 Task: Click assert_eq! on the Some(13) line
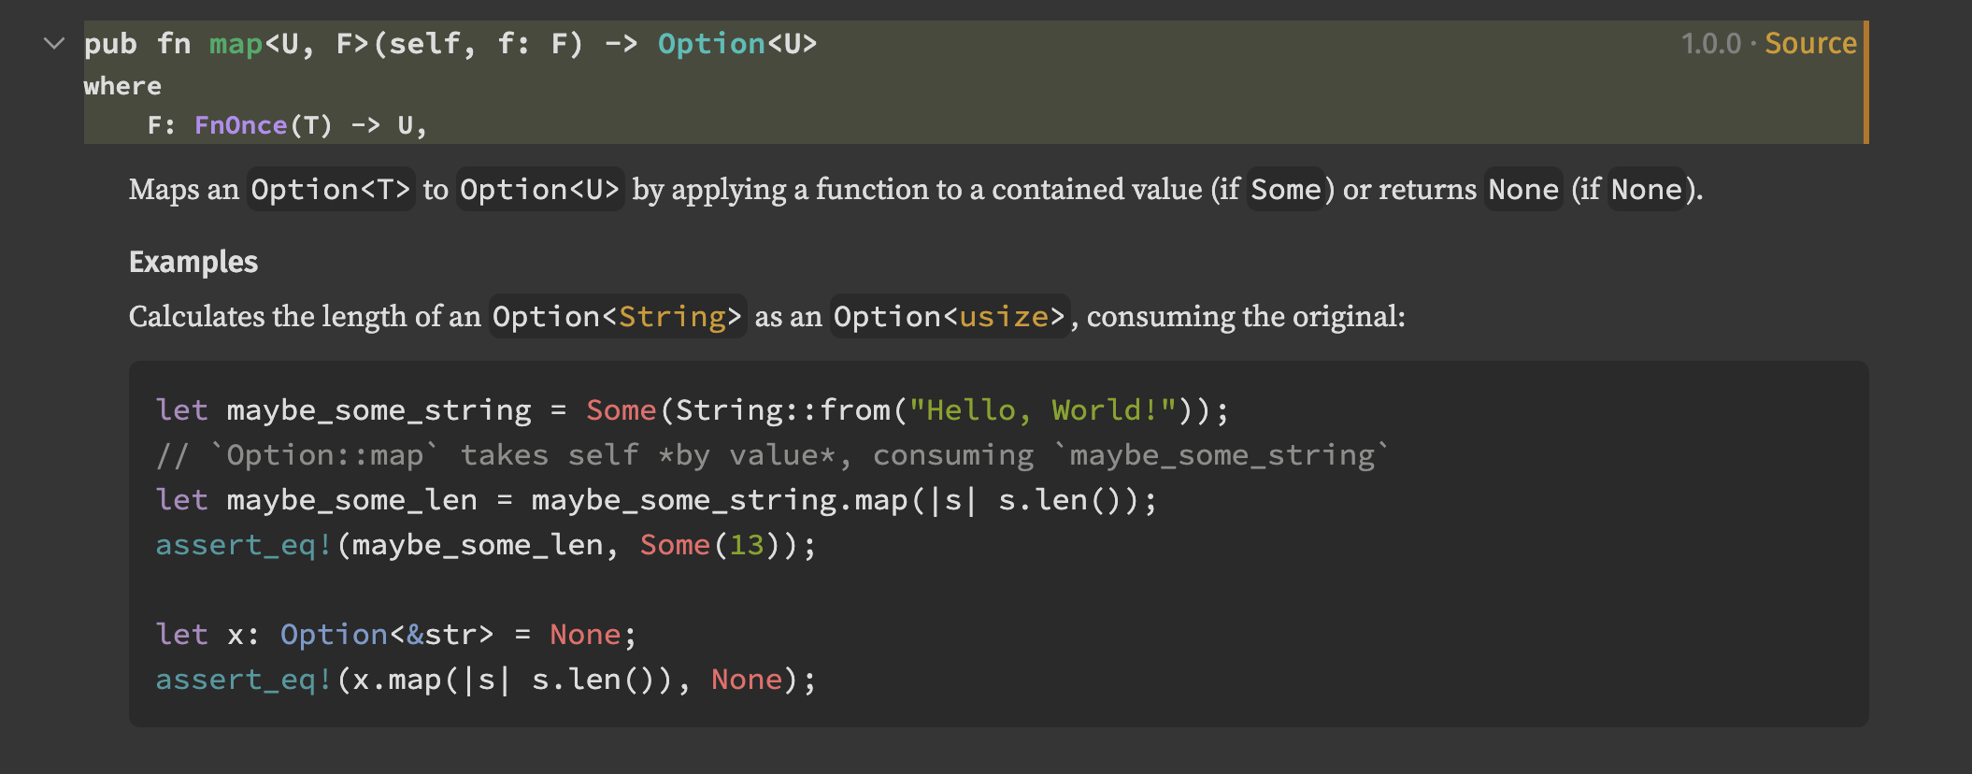[x=244, y=545]
